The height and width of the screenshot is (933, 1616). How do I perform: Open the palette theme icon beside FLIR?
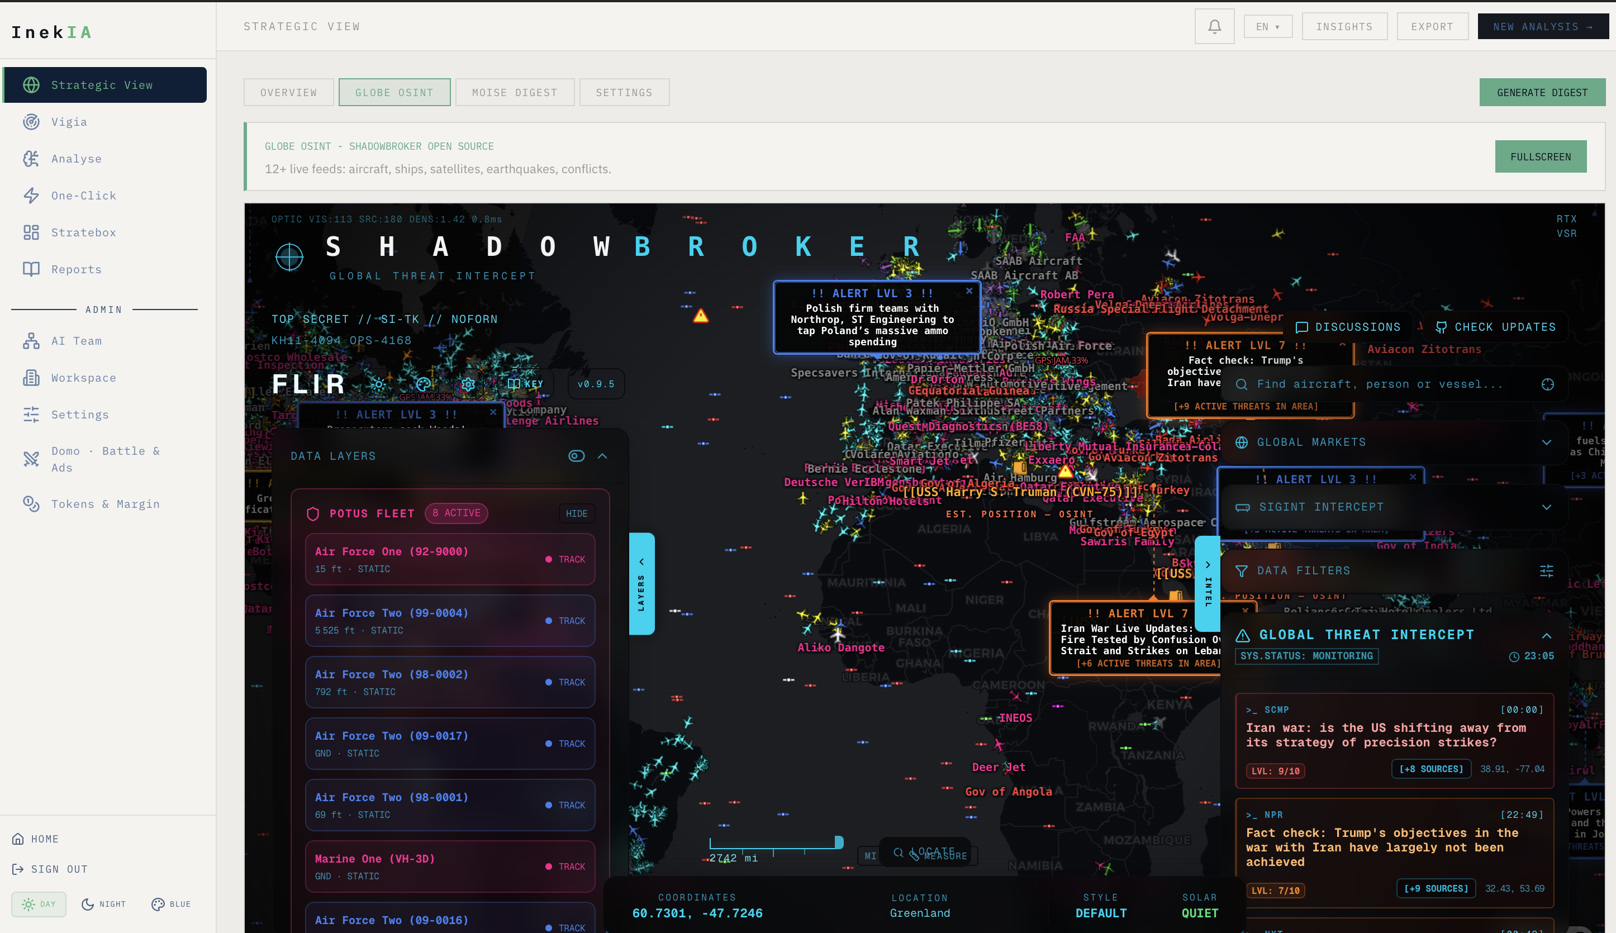pos(424,384)
